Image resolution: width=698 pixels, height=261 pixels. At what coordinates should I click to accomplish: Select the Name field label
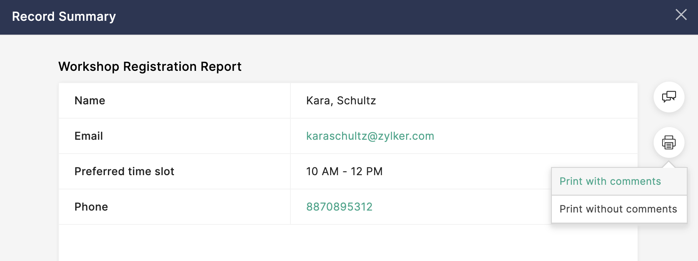90,100
